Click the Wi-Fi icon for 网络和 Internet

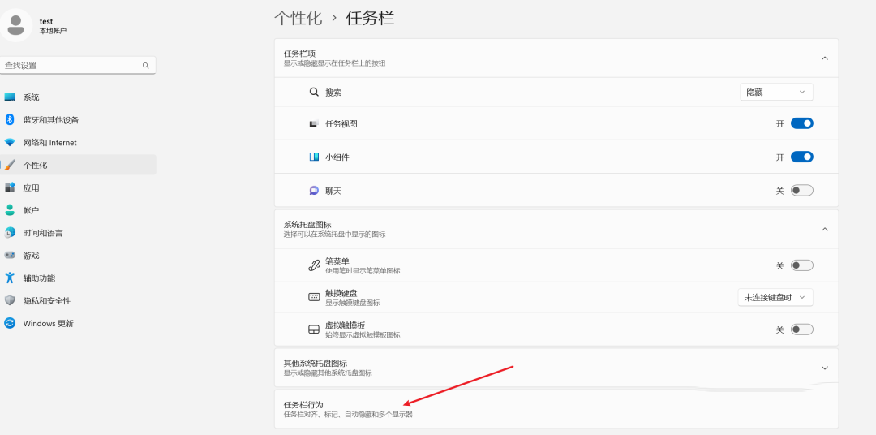tap(10, 143)
